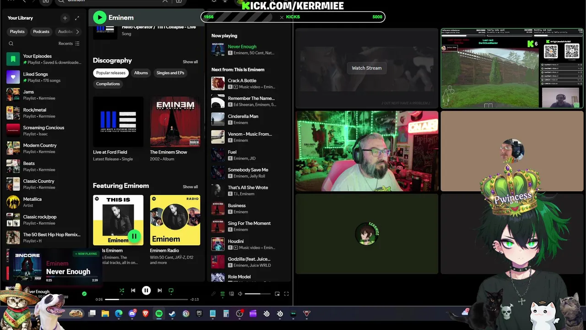Open Calculator on the taskbar
The height and width of the screenshot is (330, 586).
point(226,313)
